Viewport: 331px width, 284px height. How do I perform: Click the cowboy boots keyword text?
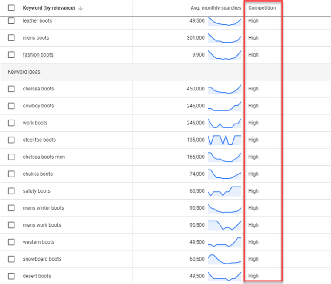[x=38, y=106]
